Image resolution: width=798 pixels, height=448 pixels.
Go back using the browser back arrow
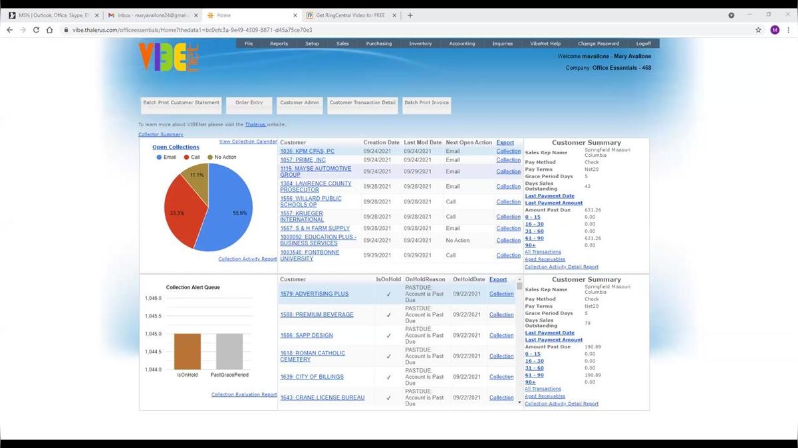pos(9,30)
